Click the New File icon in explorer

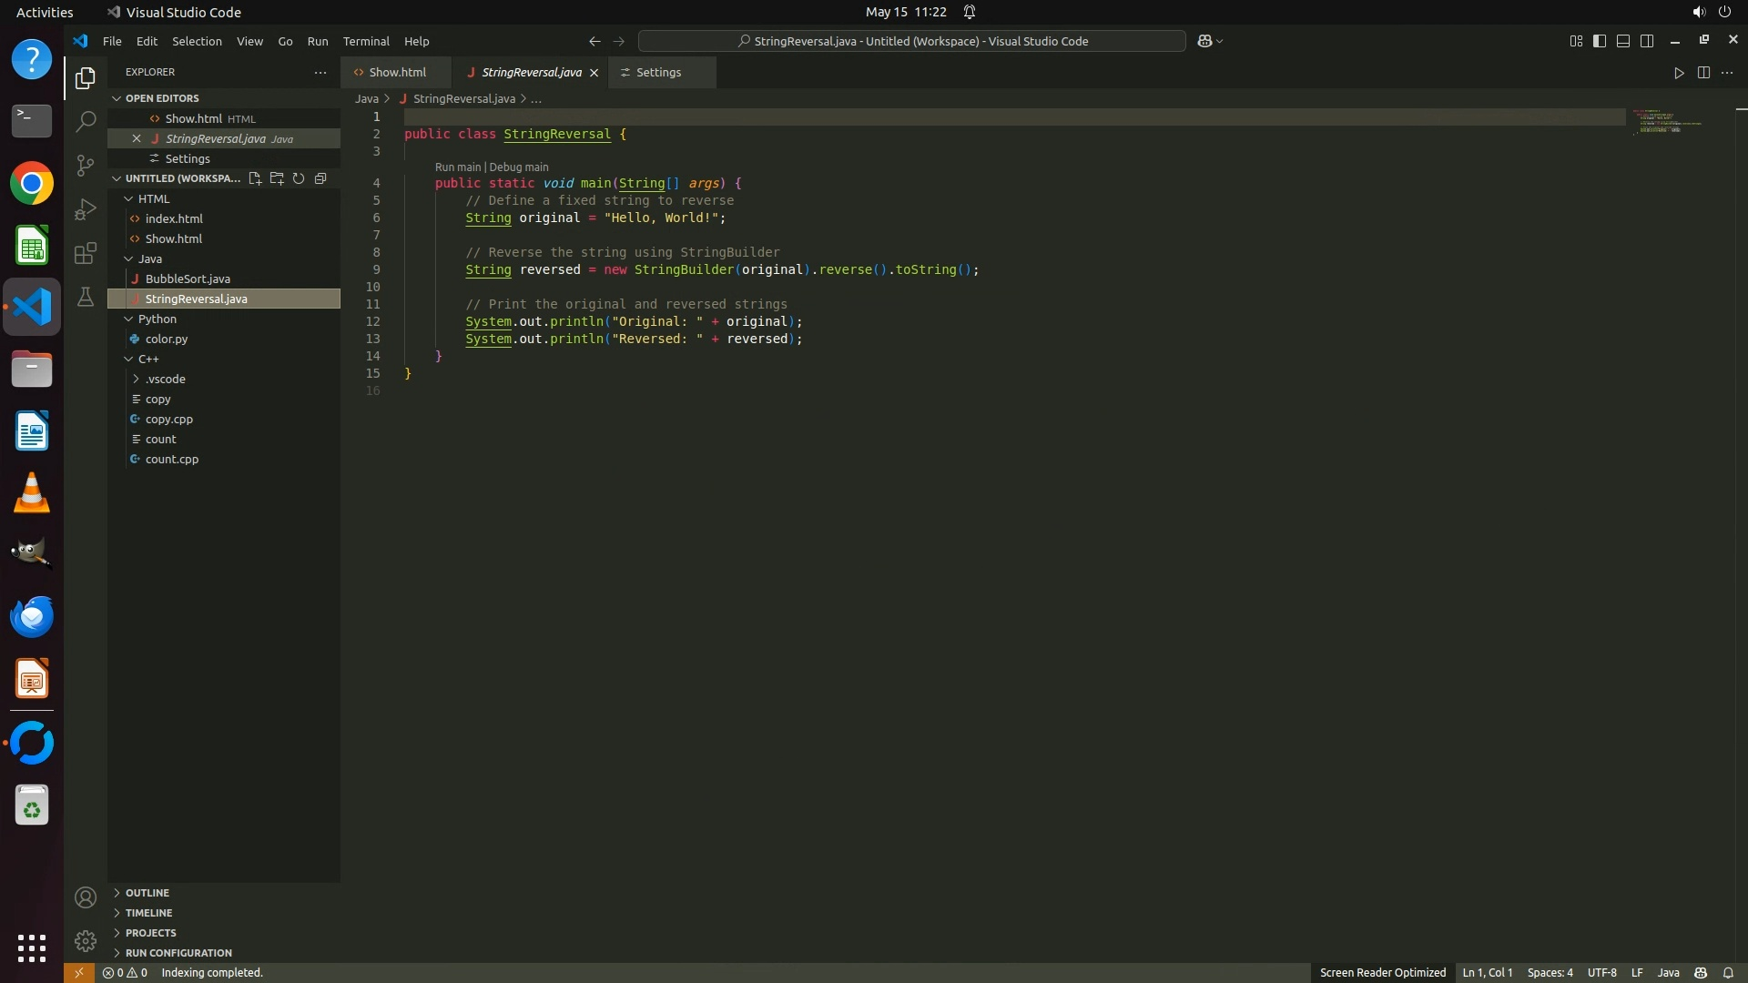pos(255,178)
